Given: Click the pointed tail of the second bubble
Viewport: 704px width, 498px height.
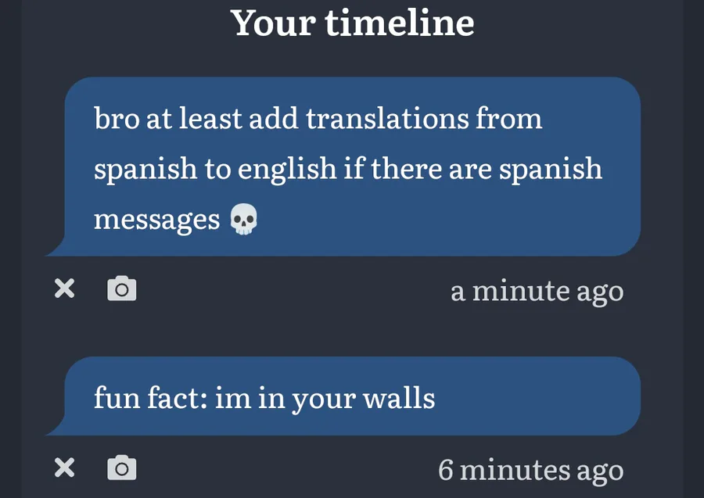Looking at the screenshot, I should pos(56,428).
